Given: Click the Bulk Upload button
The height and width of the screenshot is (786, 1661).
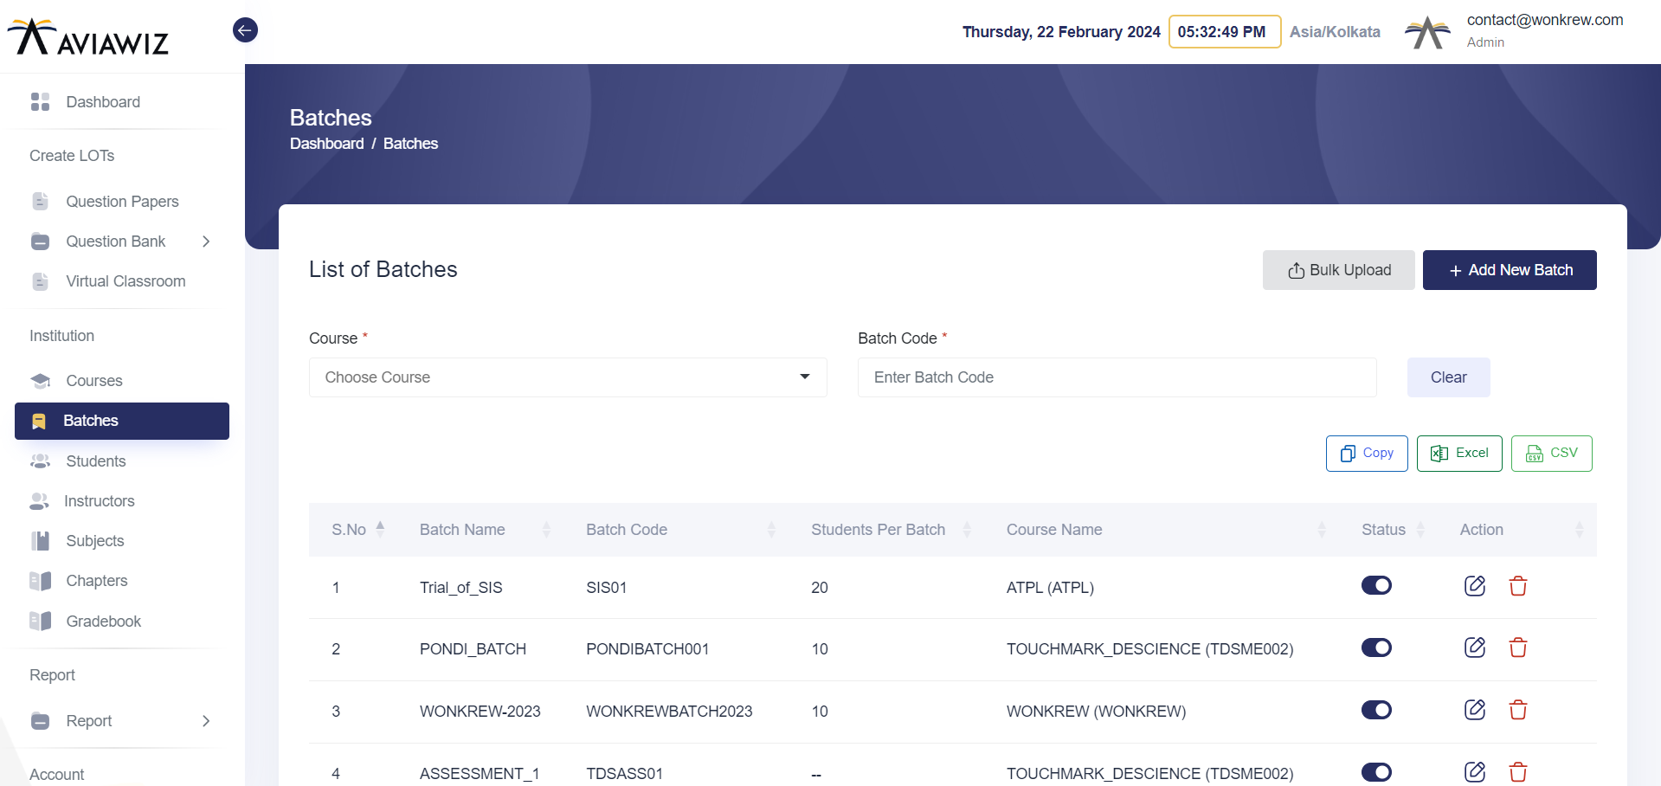Looking at the screenshot, I should (1338, 270).
